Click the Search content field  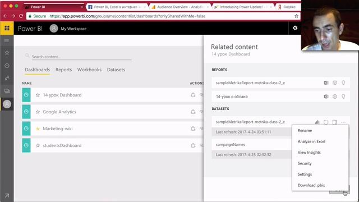81,57
